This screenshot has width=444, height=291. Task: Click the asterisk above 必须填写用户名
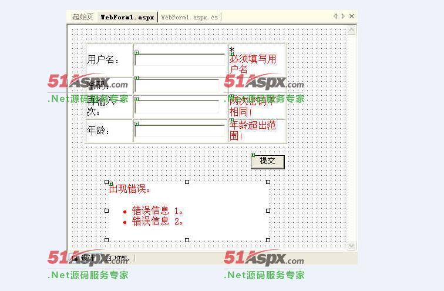point(231,49)
